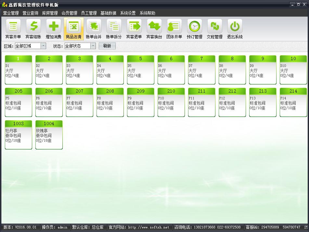Click the 宾客结账 checkout dollar icon
Viewport: 309px width, 232px height.
(x=33, y=29)
